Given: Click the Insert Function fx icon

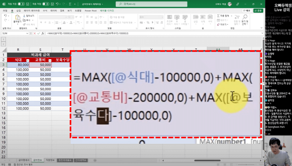Looking at the screenshot, I should pyautogui.click(x=43, y=33).
